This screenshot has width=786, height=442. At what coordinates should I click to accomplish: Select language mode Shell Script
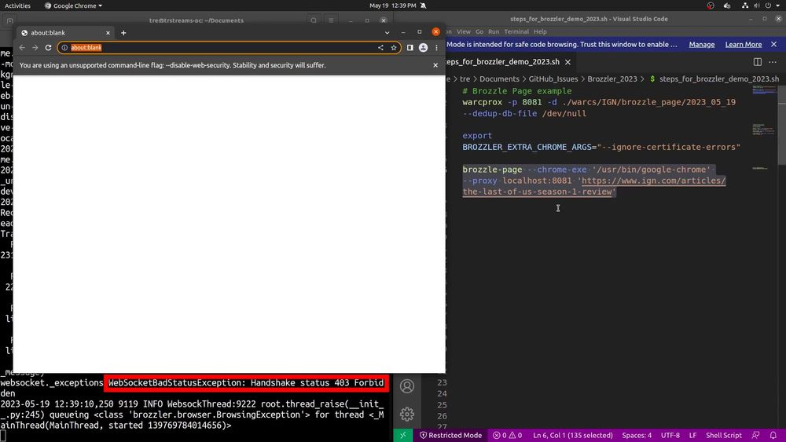pyautogui.click(x=723, y=436)
